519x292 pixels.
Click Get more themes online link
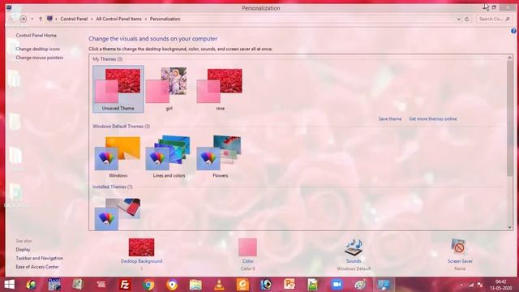click(432, 119)
